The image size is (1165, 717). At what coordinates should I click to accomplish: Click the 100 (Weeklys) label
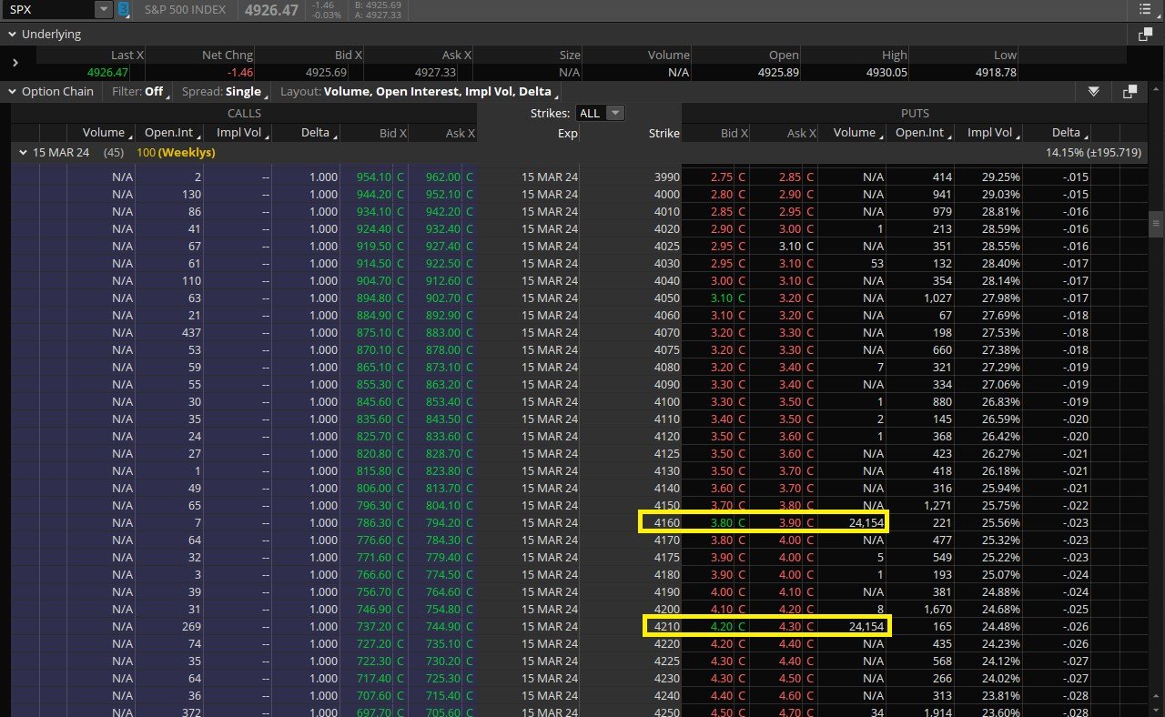point(176,153)
